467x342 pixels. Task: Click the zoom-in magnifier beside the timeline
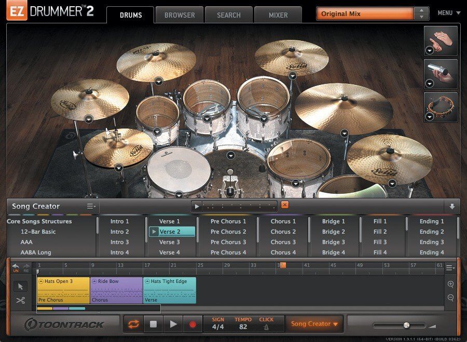(x=451, y=285)
